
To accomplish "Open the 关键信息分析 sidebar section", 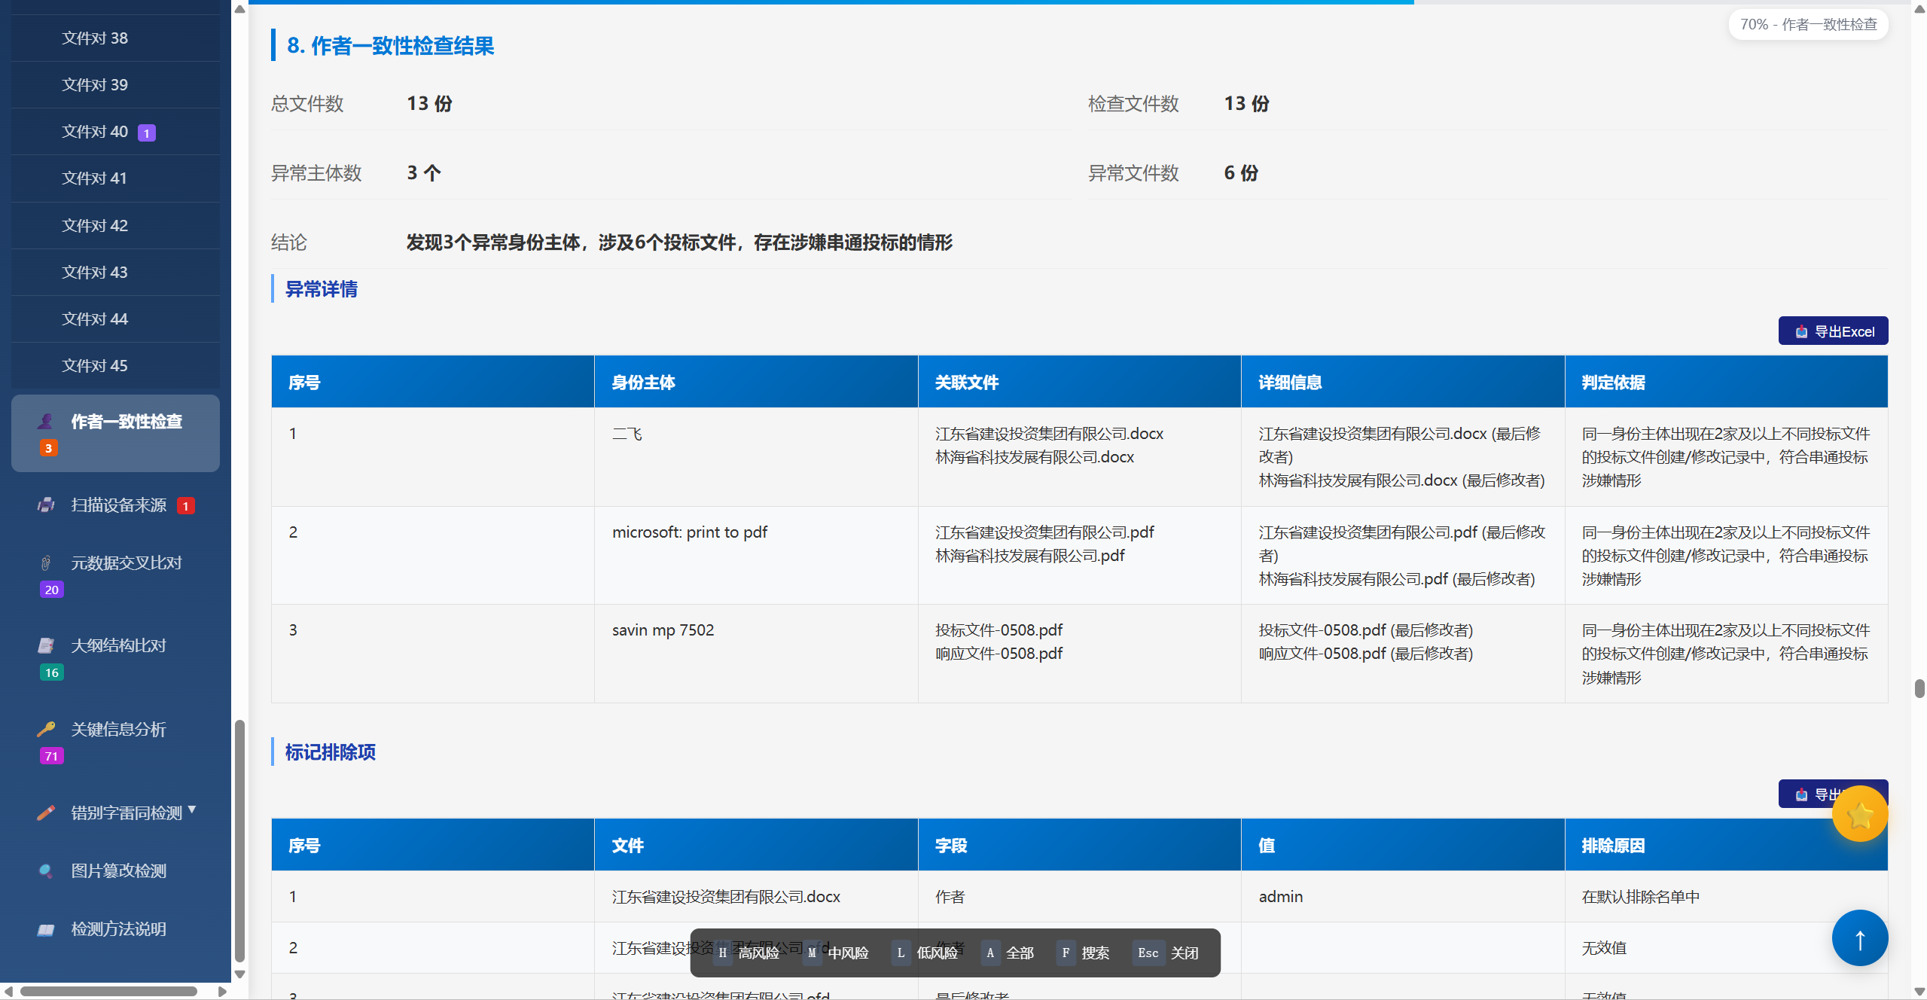I will coord(115,742).
